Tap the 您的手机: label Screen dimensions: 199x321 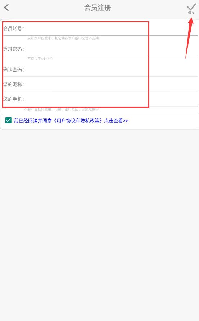14,99
